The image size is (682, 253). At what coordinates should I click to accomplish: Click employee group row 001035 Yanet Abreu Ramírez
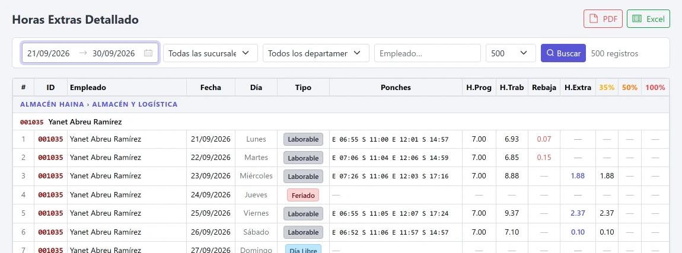(341, 121)
